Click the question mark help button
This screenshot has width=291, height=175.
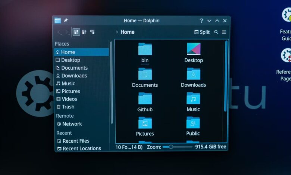(x=201, y=21)
